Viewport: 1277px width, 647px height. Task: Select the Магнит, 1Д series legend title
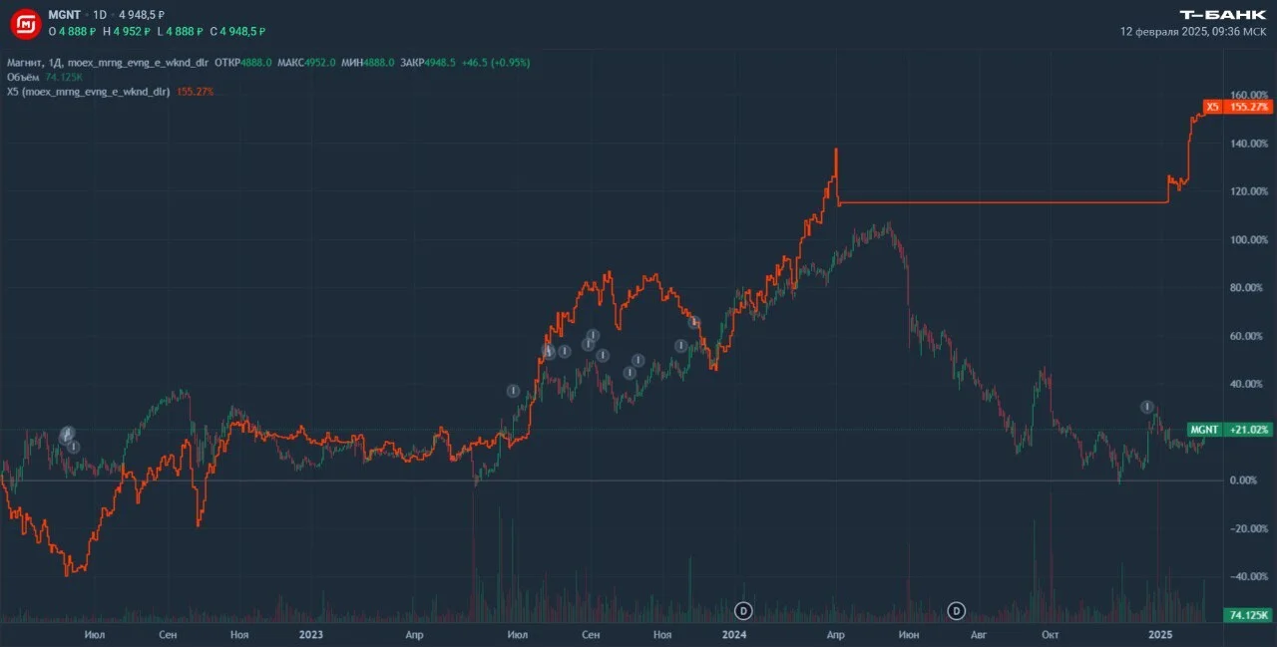[107, 62]
